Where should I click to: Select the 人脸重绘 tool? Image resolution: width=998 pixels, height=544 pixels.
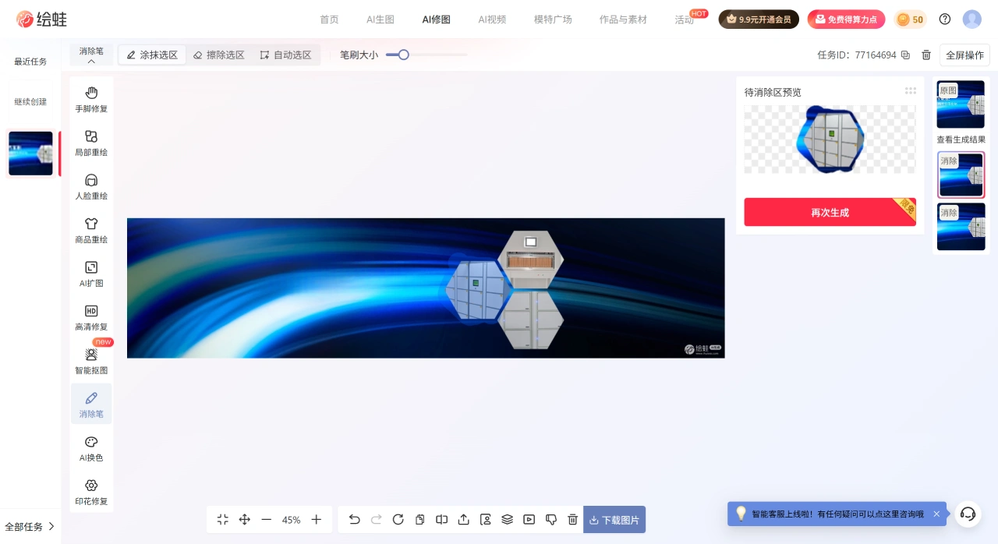91,188
